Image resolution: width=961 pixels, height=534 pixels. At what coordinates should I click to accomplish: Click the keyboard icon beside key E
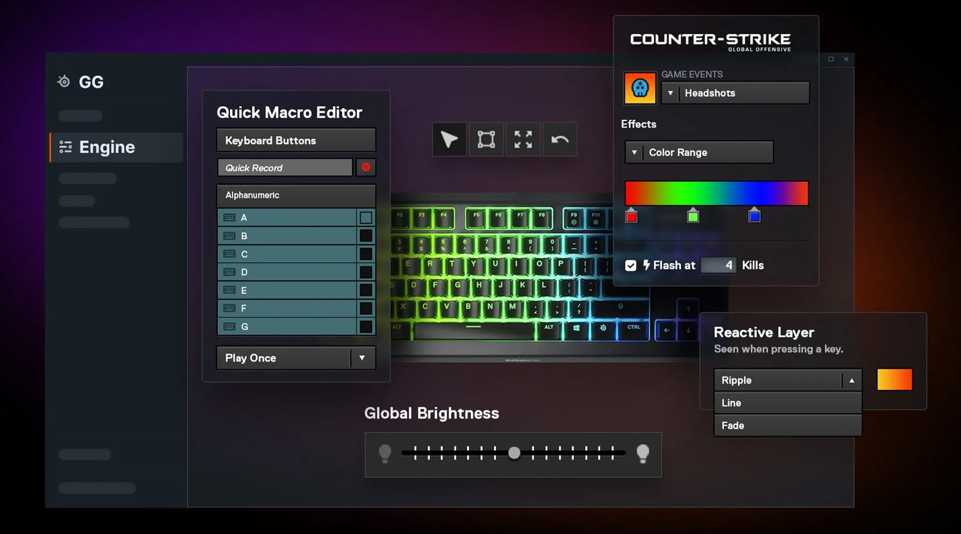(229, 290)
